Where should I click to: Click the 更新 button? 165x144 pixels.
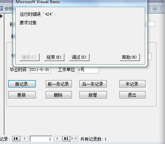22,95
